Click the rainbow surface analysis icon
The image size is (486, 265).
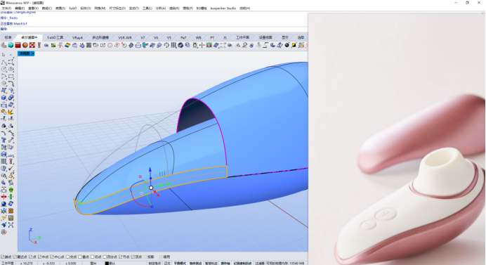coord(67,45)
